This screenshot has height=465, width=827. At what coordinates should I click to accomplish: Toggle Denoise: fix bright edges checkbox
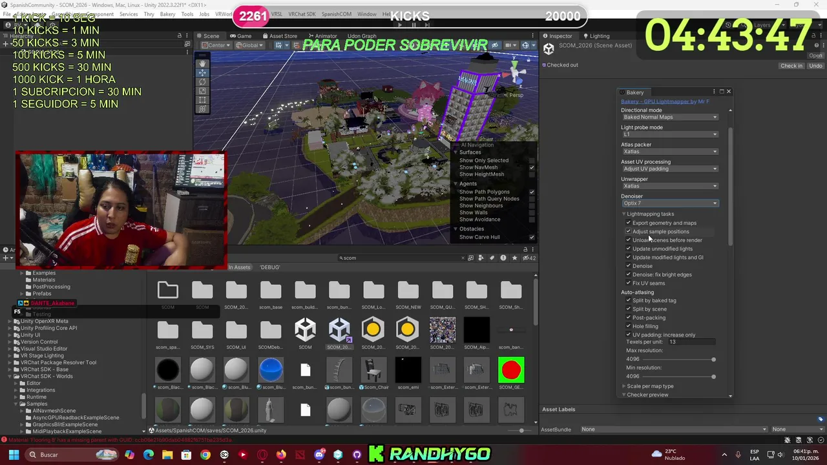[628, 274]
